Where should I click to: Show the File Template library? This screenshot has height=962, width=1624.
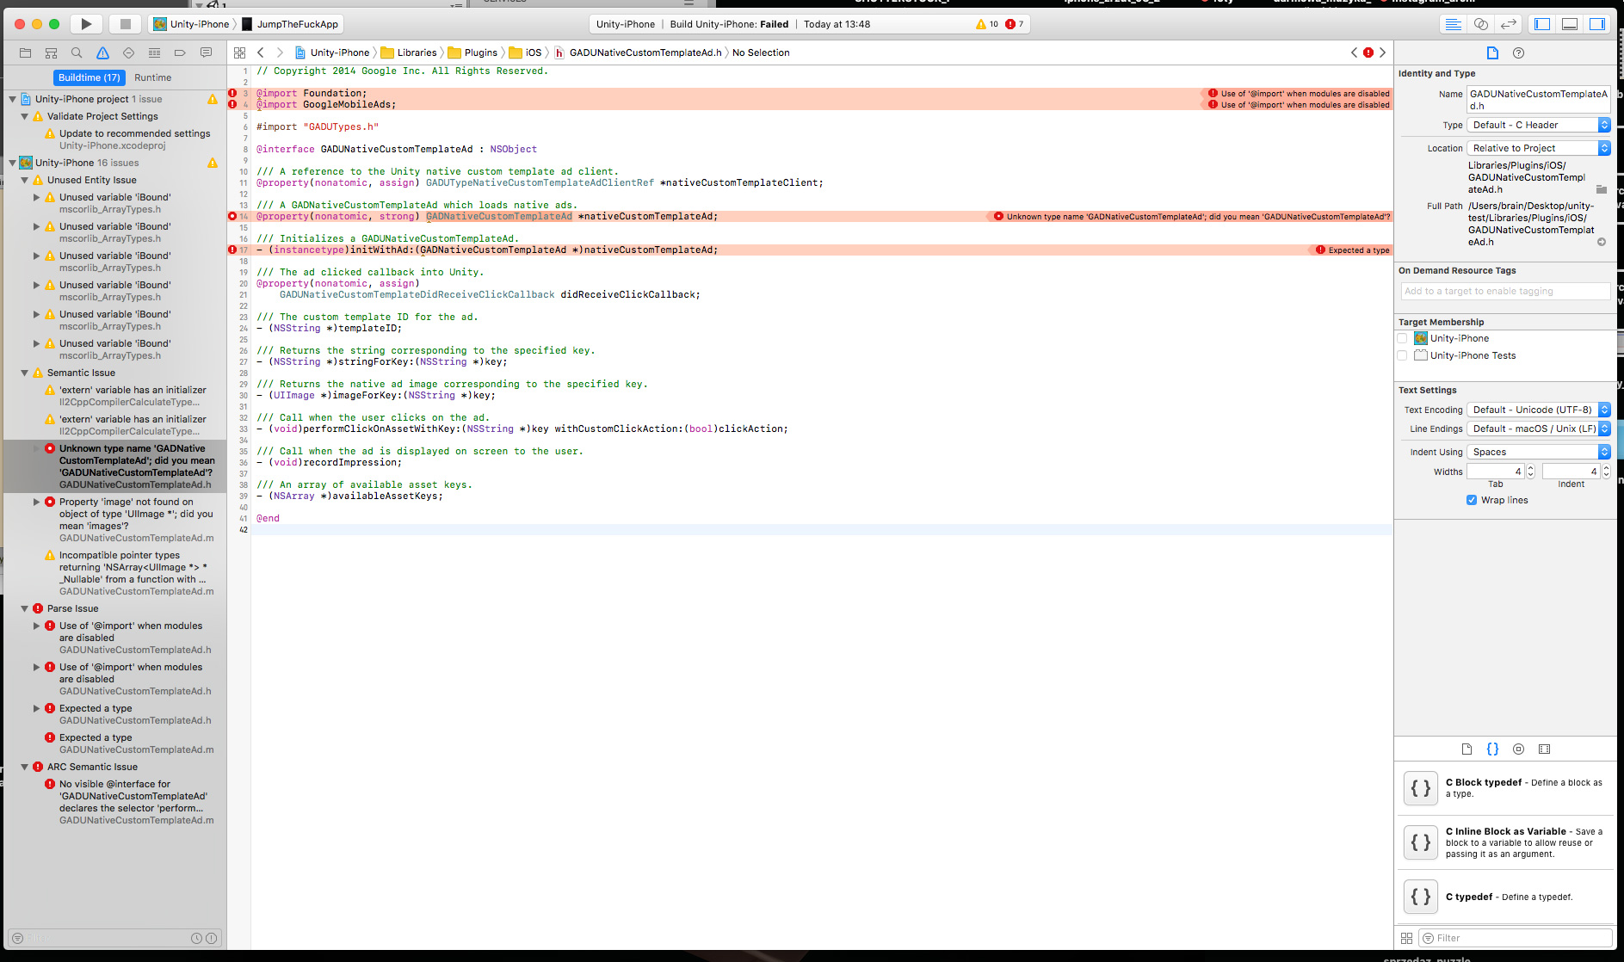[1467, 749]
